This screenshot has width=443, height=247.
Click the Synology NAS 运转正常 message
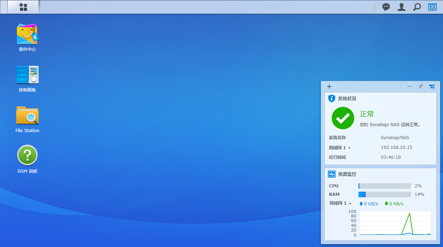tap(390, 124)
